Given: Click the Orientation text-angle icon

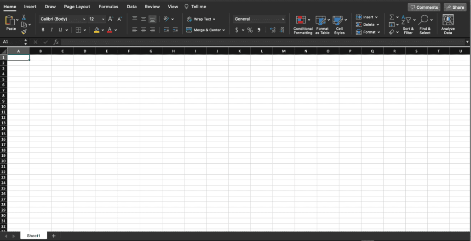Looking at the screenshot, I should point(167,19).
